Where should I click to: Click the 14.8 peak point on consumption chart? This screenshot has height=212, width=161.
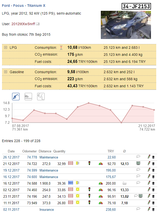click(89, 103)
